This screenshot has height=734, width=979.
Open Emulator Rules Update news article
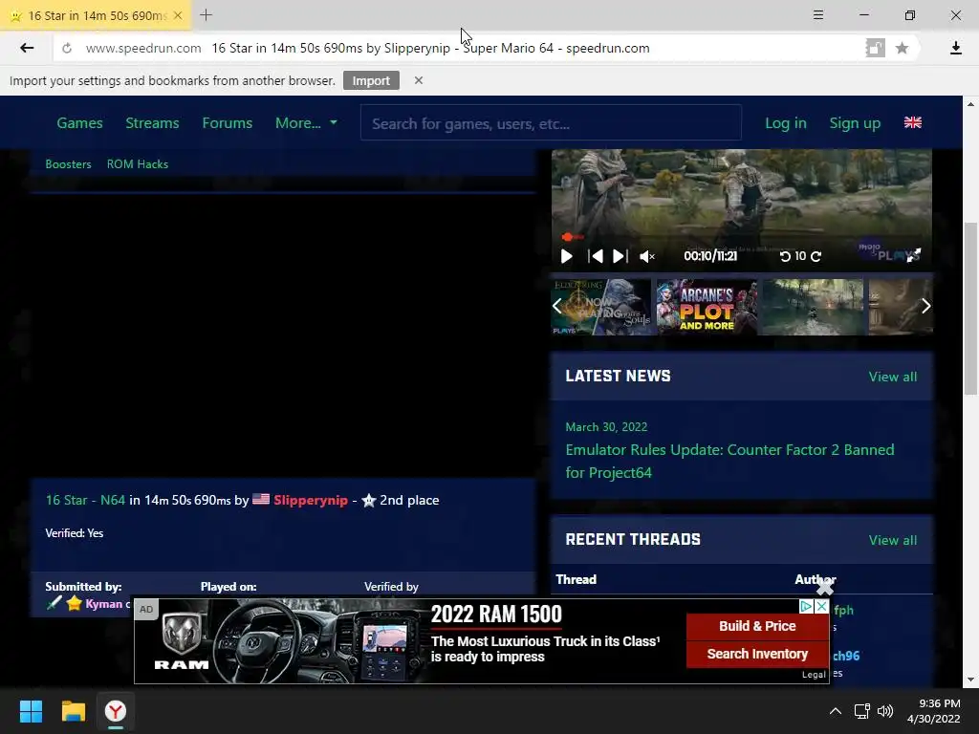click(729, 461)
